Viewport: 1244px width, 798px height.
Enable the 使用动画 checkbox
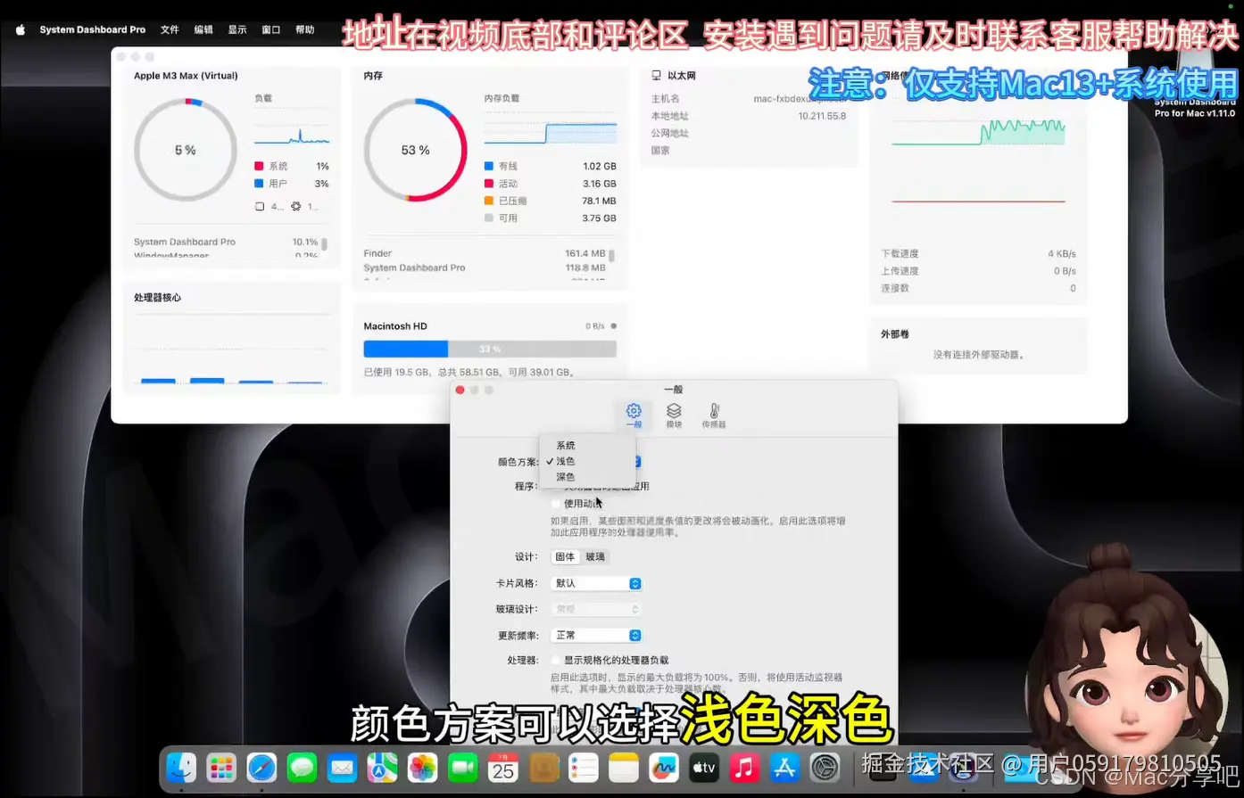(x=555, y=504)
